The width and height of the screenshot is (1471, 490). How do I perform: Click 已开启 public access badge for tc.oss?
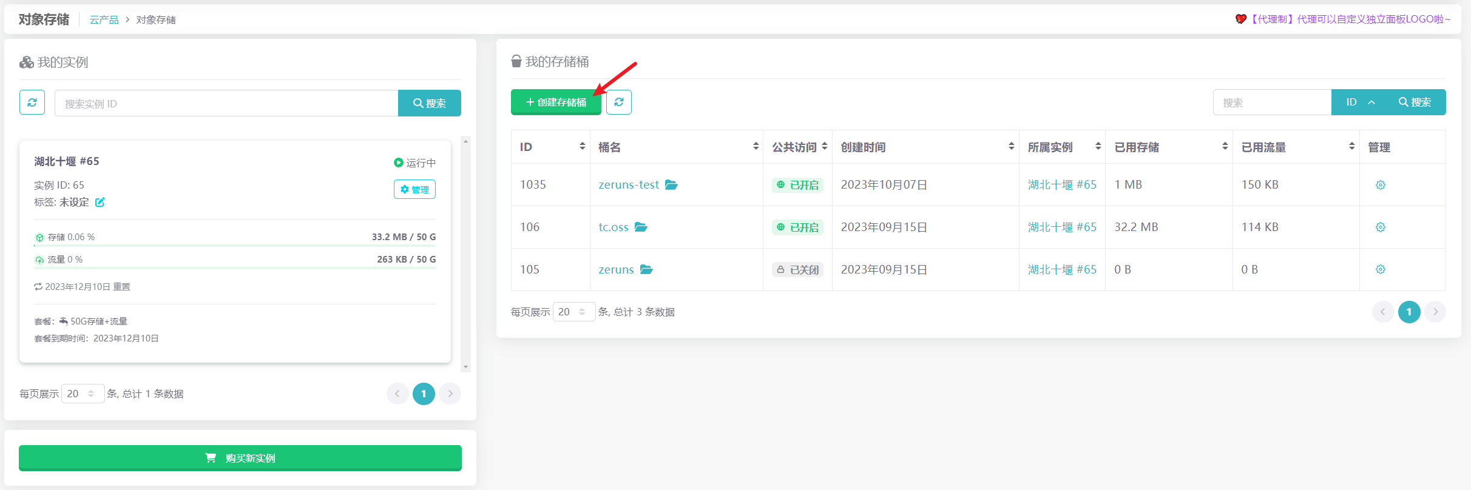click(x=797, y=227)
